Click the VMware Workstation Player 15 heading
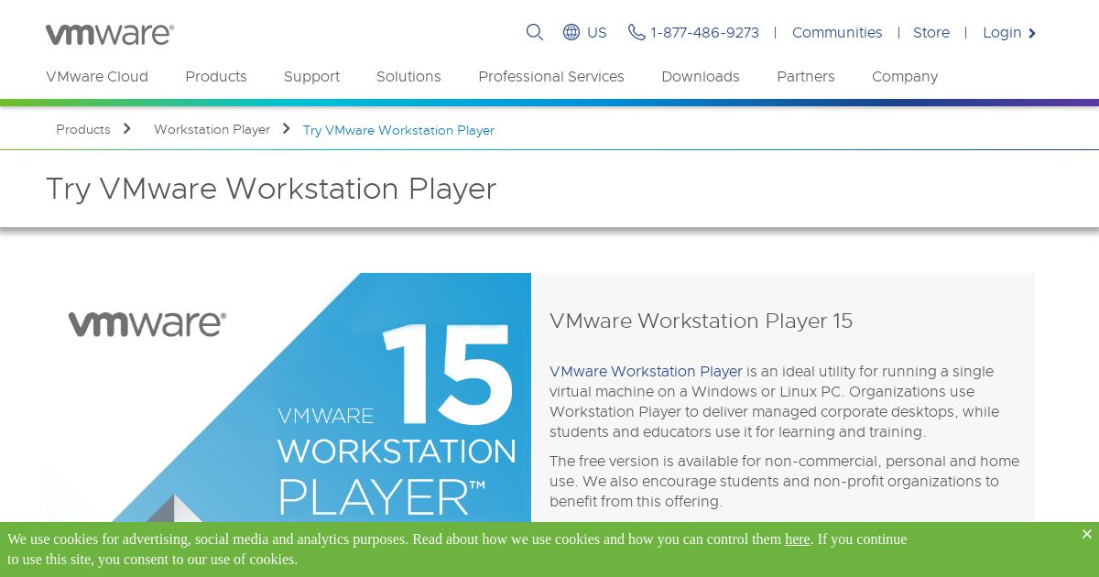 click(x=701, y=321)
